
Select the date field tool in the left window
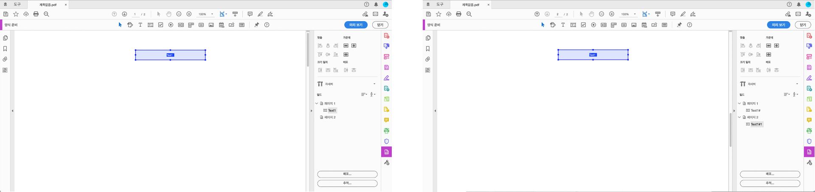[x=222, y=25]
